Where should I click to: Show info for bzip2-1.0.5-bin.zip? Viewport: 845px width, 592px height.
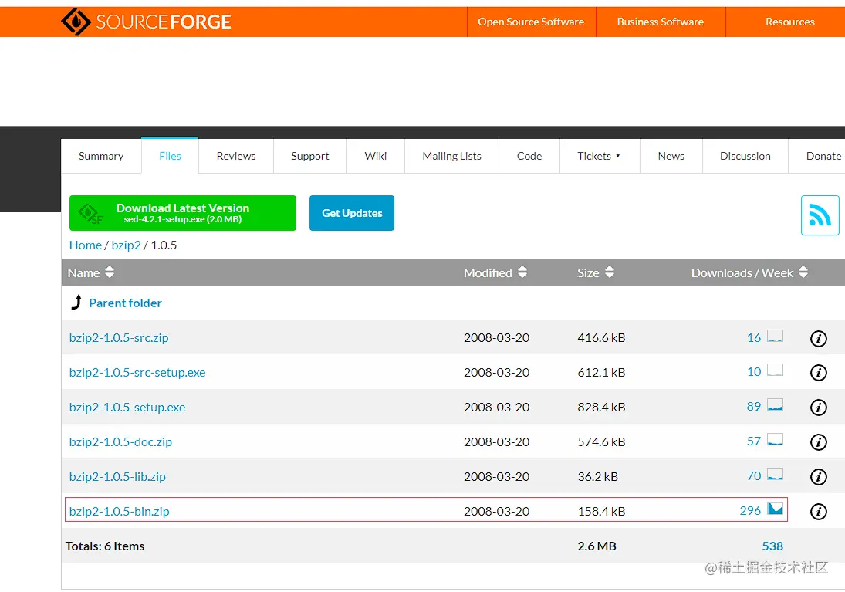(x=819, y=512)
